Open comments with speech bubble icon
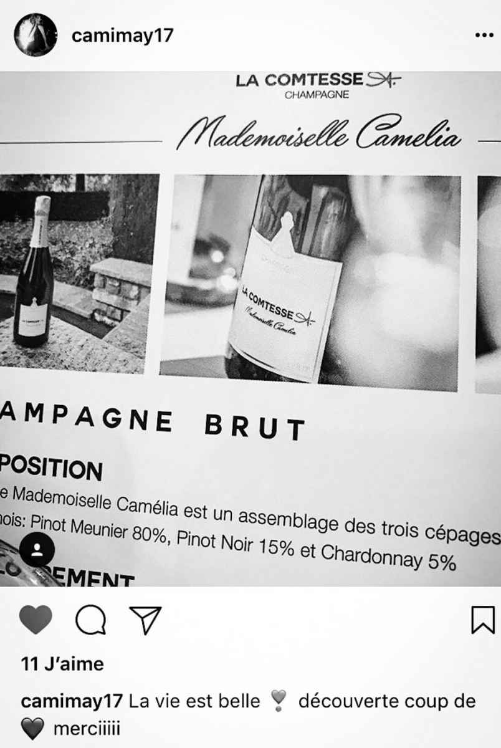The image size is (501, 748). [90, 620]
